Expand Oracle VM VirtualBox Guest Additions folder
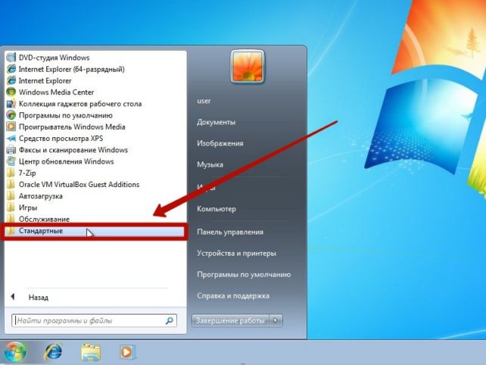The width and height of the screenshot is (486, 365). 73,185
